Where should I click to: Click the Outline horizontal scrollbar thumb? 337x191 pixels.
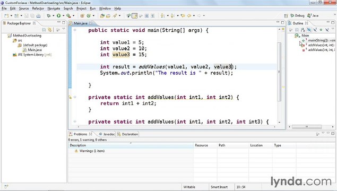[307, 127]
